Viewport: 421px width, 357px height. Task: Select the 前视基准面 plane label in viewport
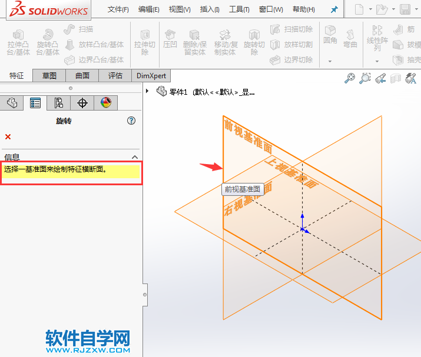(248, 136)
